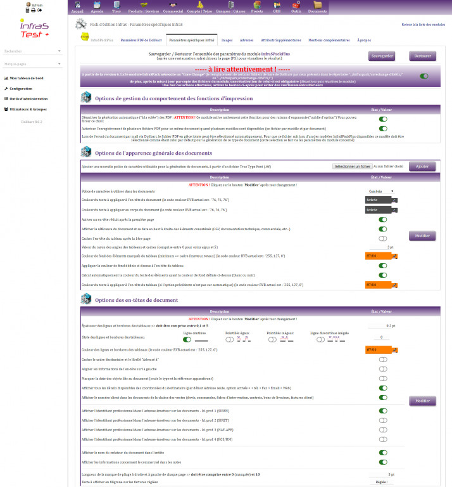Open Banques | Caisses module icon
The height and width of the screenshot is (487, 452).
tap(230, 5)
